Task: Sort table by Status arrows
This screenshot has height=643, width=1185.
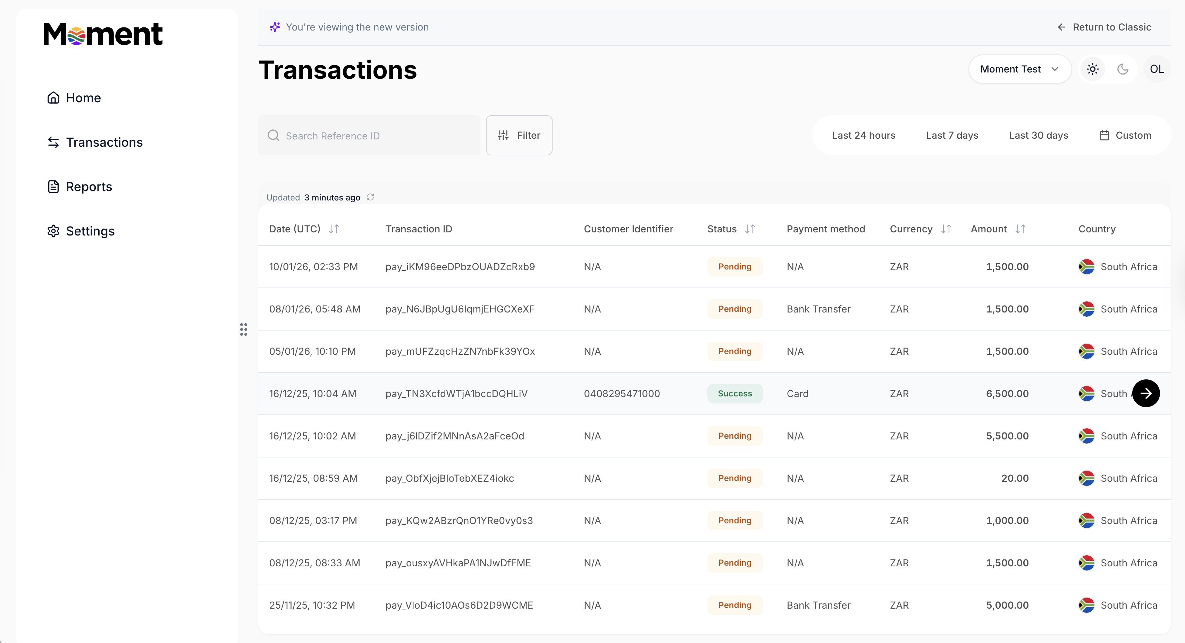Action: [750, 229]
